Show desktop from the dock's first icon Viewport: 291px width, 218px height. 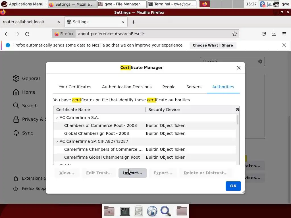109,211
